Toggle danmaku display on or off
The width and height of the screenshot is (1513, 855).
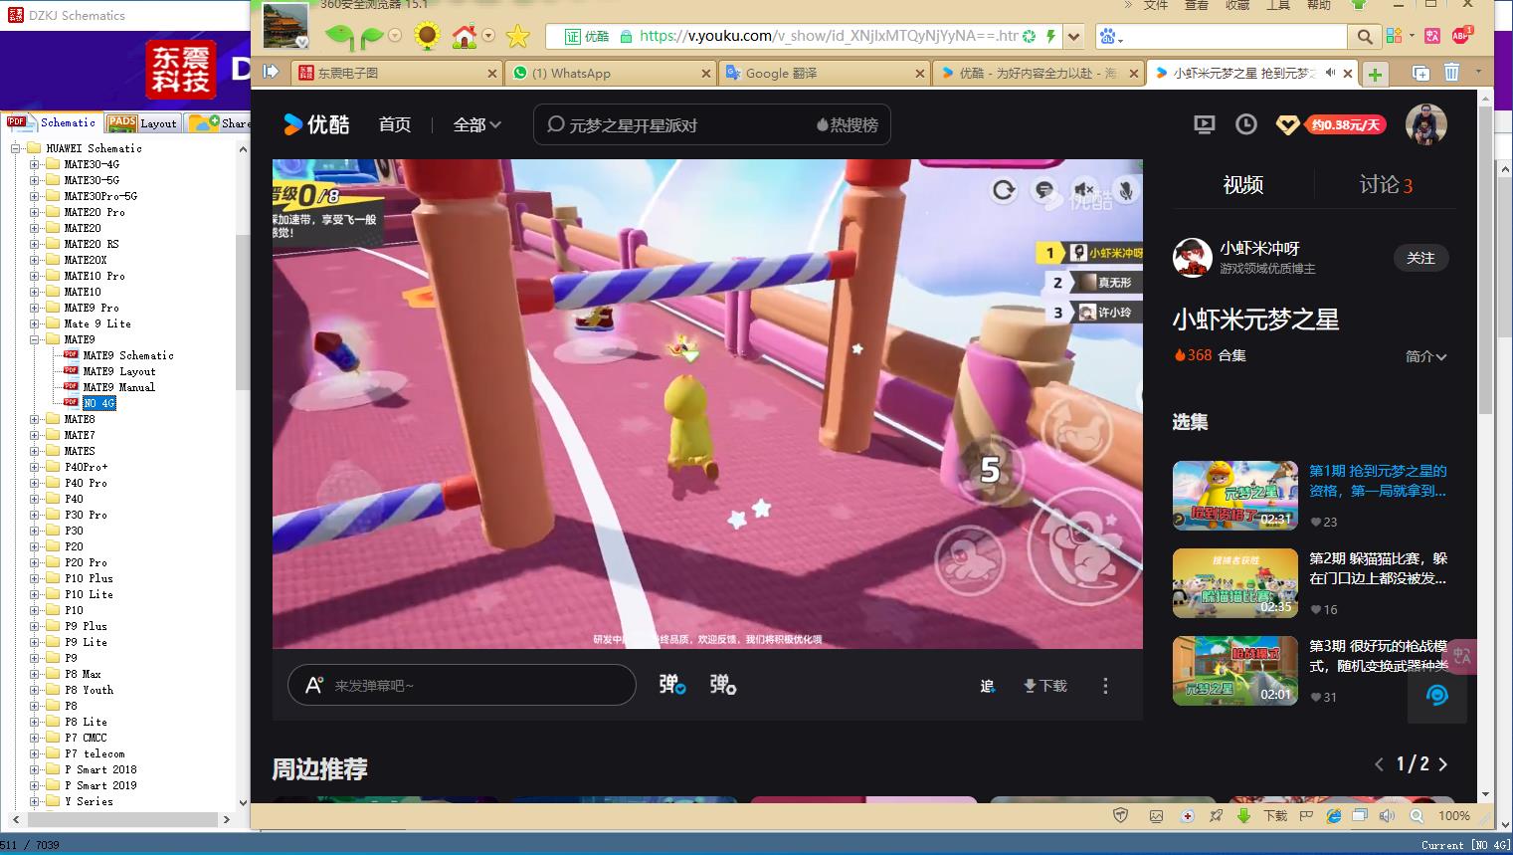pos(672,685)
